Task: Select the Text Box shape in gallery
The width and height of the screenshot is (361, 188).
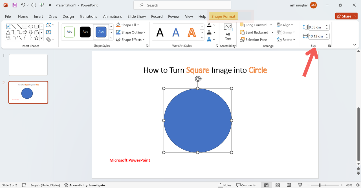Action: click(8, 26)
